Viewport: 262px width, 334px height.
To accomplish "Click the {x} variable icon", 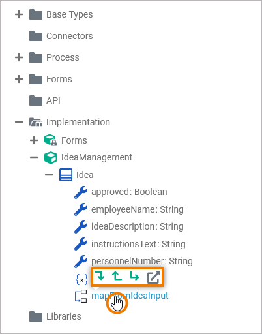I will click(81, 280).
